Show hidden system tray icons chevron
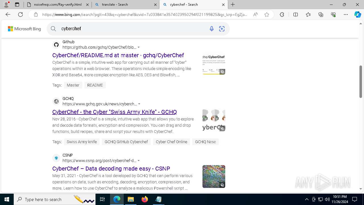364x205 pixels. (307, 199)
